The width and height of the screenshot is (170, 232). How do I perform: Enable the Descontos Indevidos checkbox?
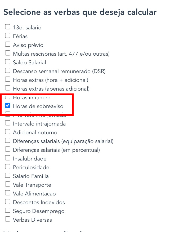click(x=8, y=202)
